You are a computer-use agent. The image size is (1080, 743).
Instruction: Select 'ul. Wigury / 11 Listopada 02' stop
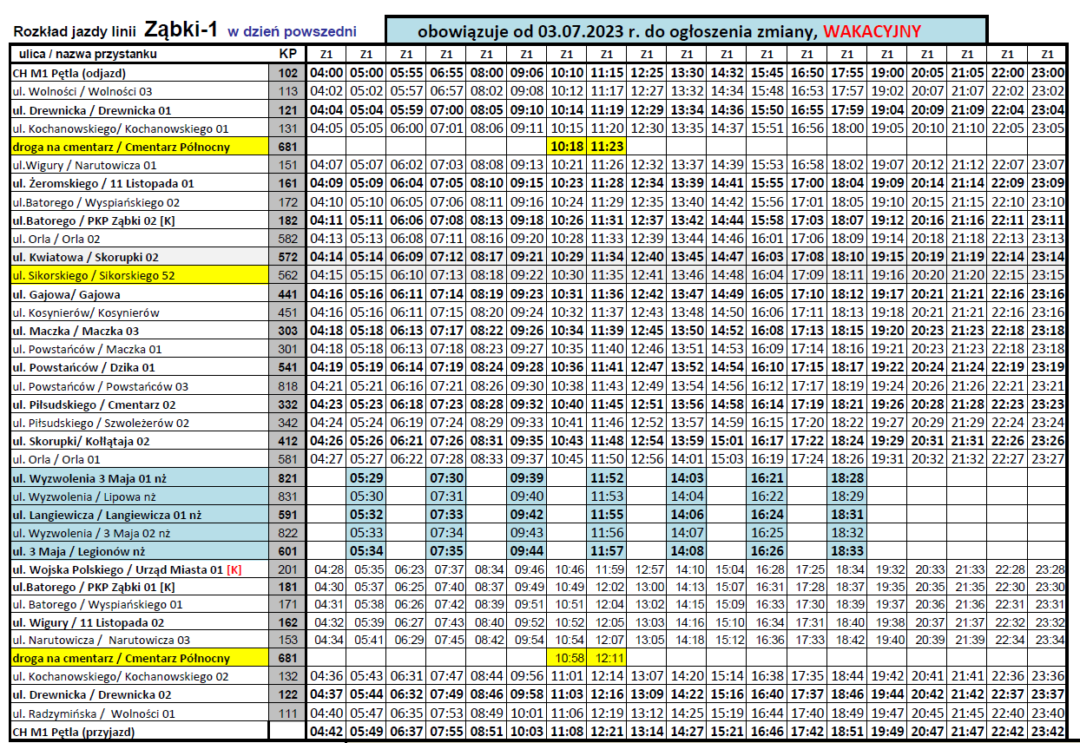tap(88, 622)
